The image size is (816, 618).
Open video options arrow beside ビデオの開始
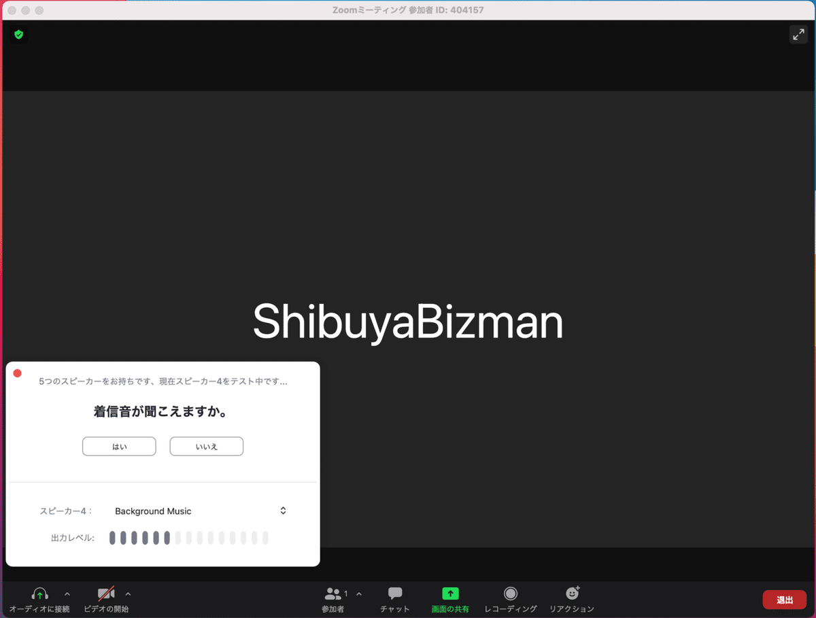click(128, 594)
